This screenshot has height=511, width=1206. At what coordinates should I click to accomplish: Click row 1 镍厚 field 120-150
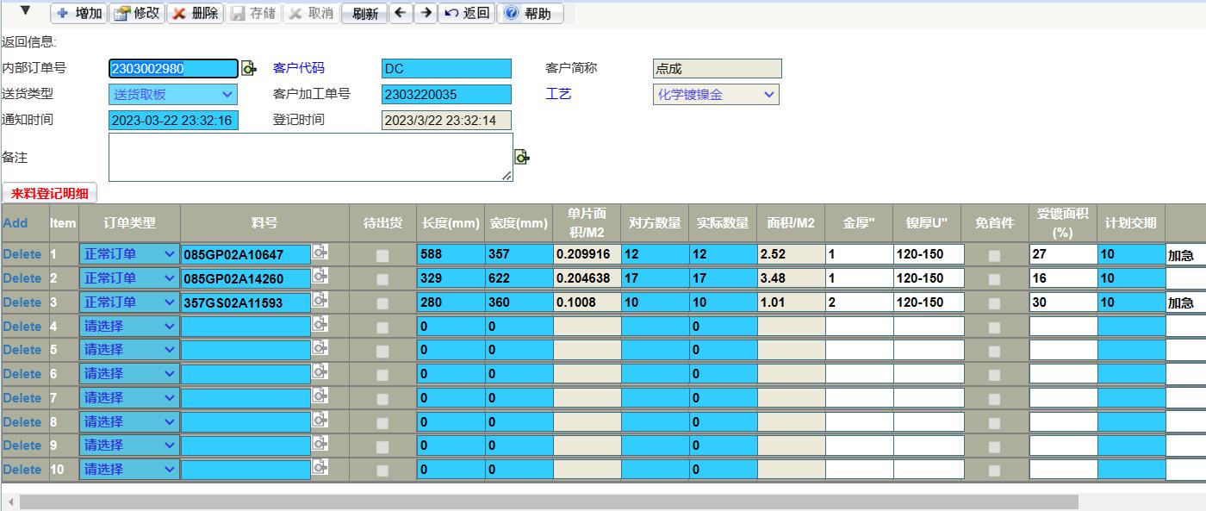click(929, 254)
